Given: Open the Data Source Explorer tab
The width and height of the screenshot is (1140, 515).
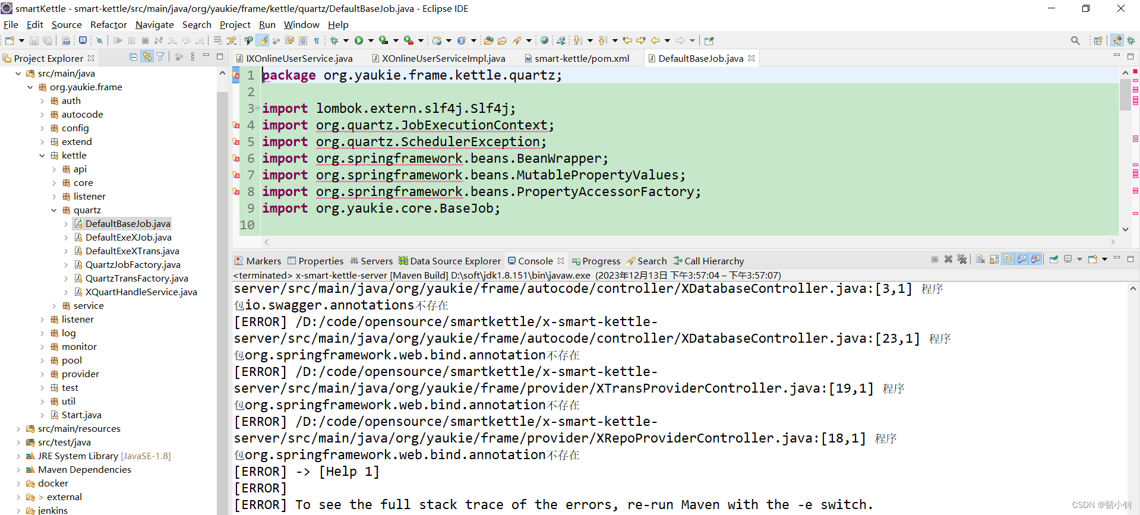Looking at the screenshot, I should point(450,261).
